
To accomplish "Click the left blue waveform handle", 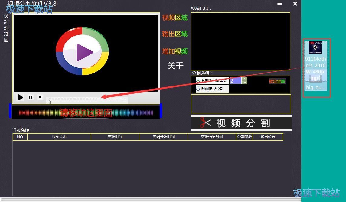I will coord(11,111).
